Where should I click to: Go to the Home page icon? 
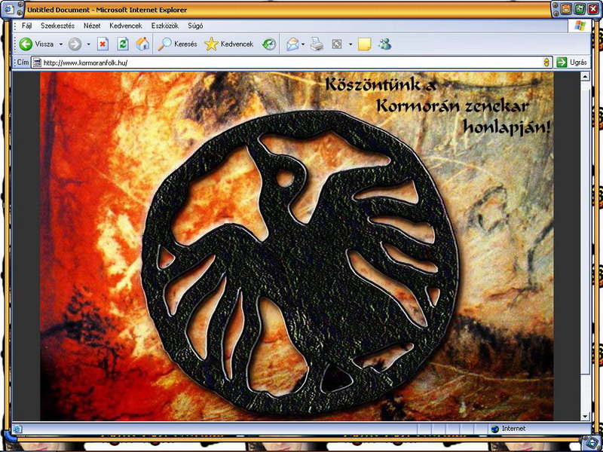142,44
